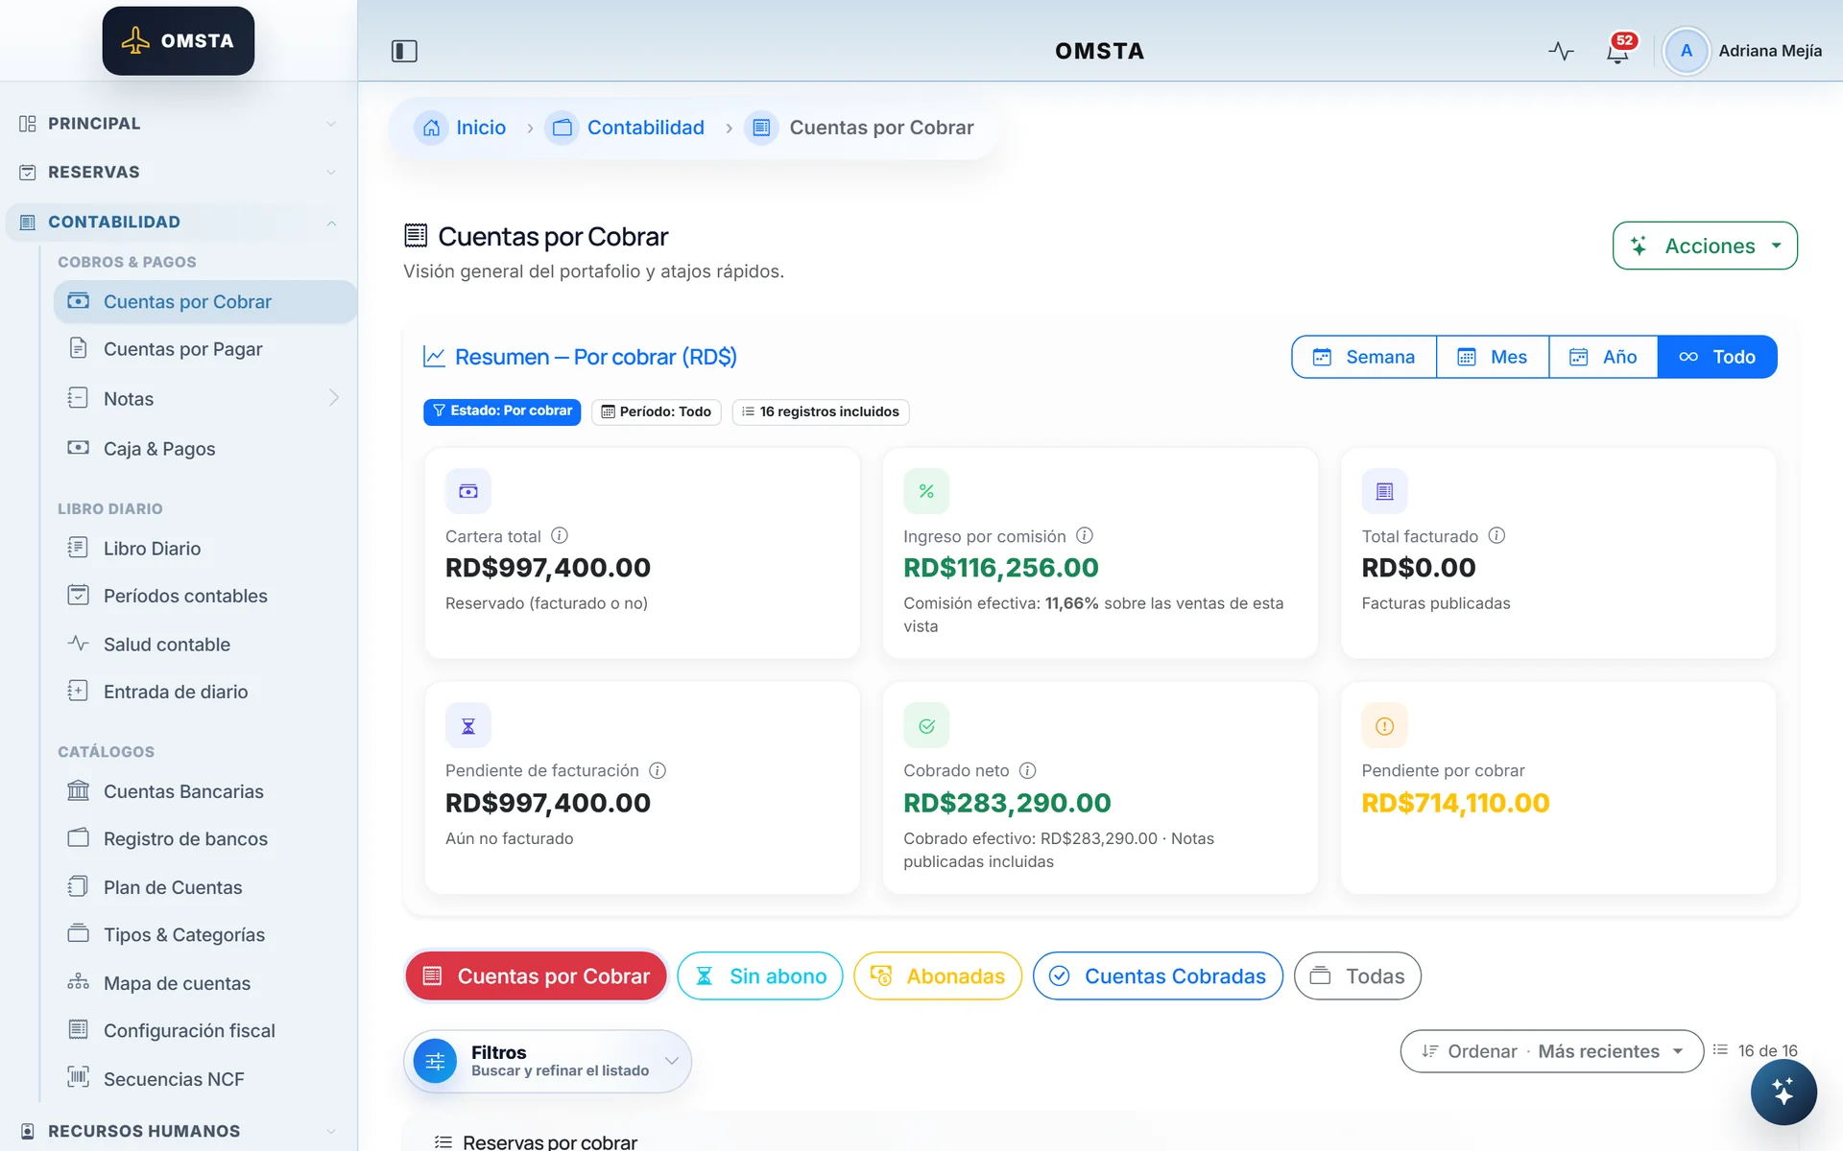Open Secuencias NCF in sidebar

pyautogui.click(x=203, y=1079)
